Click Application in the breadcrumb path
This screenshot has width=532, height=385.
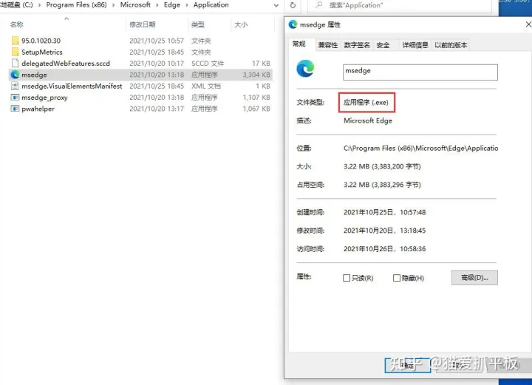coord(211,5)
